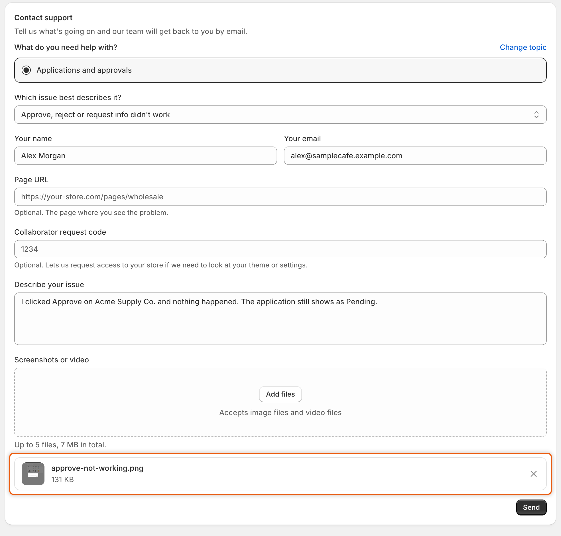
Task: Click 'Up to 5 files, 7 MB in total.' text
Action: click(x=60, y=445)
